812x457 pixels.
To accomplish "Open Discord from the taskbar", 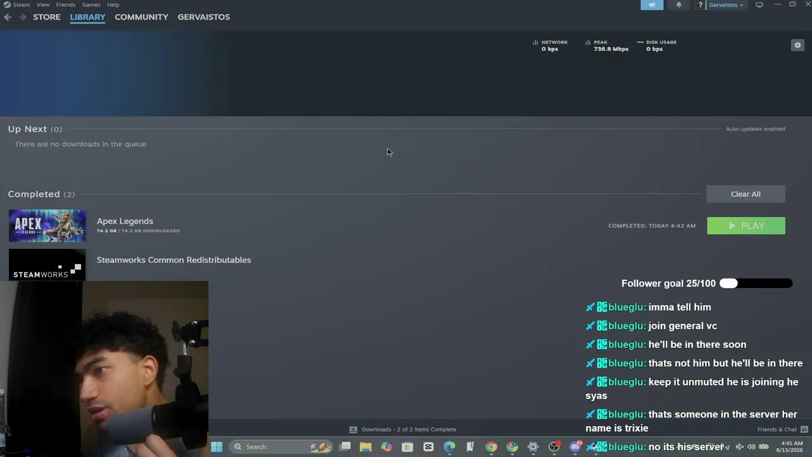I will 575,447.
